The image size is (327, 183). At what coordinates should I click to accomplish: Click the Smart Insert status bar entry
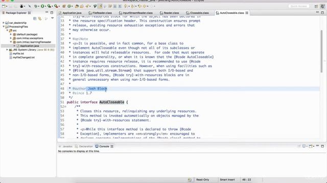[x=227, y=179]
